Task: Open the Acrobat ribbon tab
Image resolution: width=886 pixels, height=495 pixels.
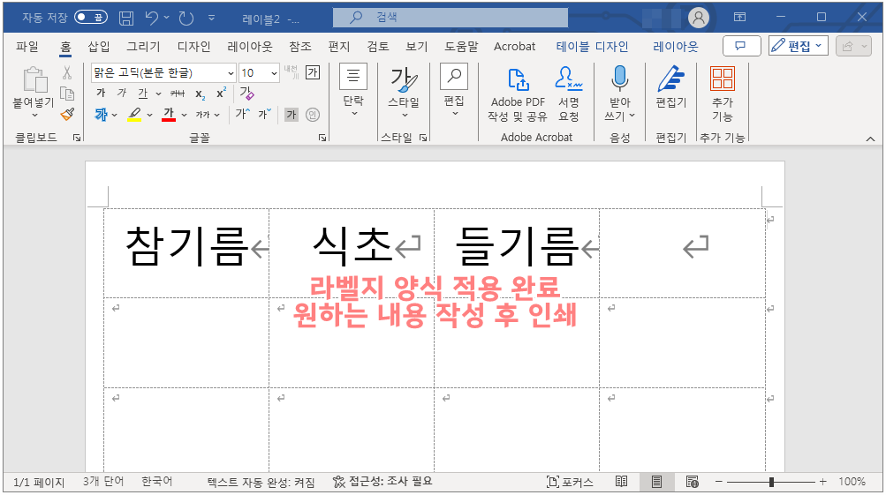Action: coord(514,46)
